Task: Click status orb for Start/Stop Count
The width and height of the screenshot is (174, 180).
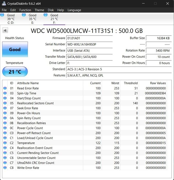Action: [x=5, y=98]
